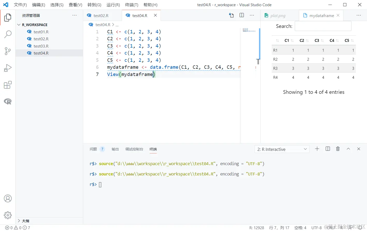The image size is (367, 231).
Task: Close the mydataframe tab
Action: [x=338, y=15]
